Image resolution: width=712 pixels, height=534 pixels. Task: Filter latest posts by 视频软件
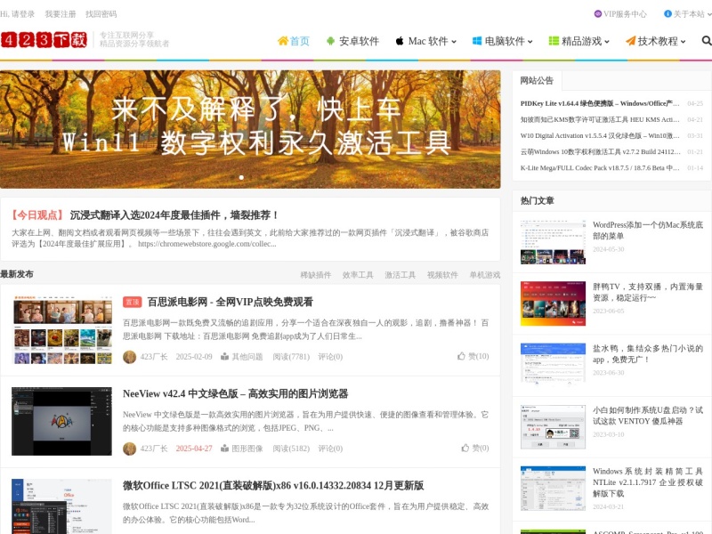click(442, 275)
